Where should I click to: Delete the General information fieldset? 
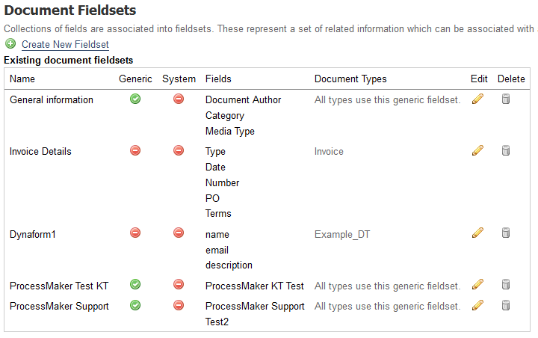tap(506, 99)
